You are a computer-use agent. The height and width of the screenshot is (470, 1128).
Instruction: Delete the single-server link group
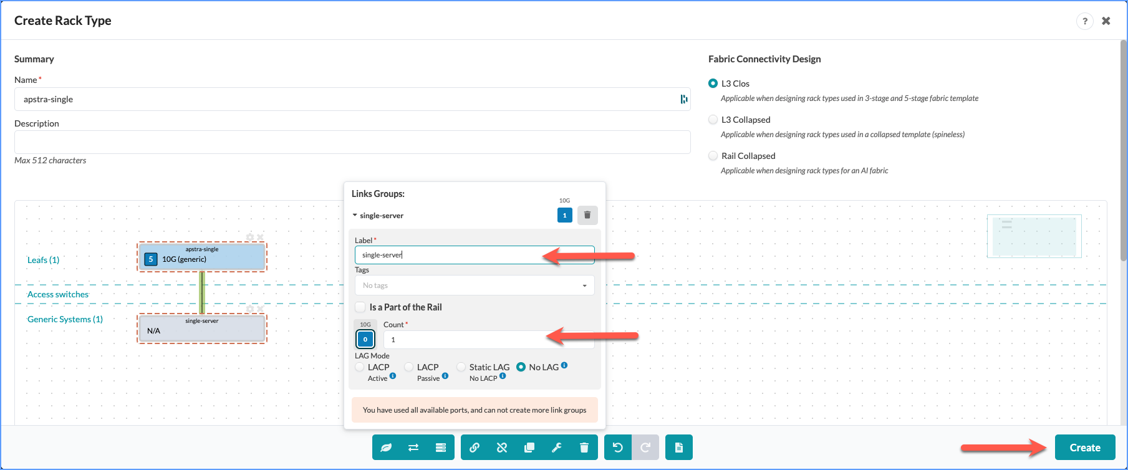pos(587,215)
